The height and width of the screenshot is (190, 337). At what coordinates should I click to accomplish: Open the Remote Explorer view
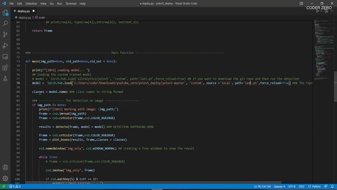coord(5,56)
